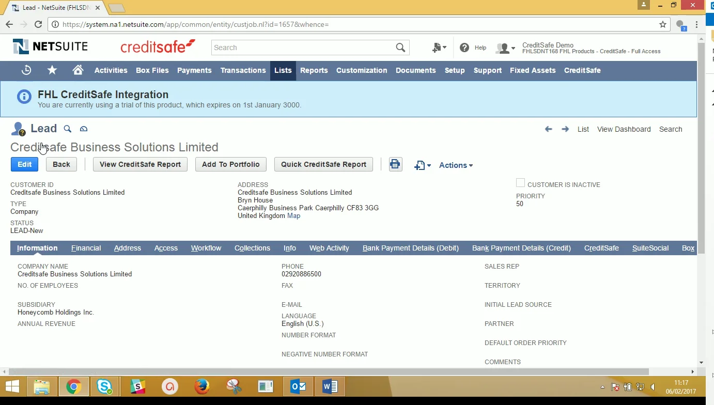The image size is (714, 405).
Task: Open the Documents menu
Action: point(416,70)
